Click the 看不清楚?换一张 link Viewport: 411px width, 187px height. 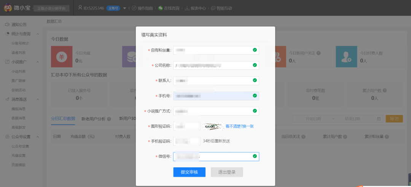pyautogui.click(x=240, y=126)
